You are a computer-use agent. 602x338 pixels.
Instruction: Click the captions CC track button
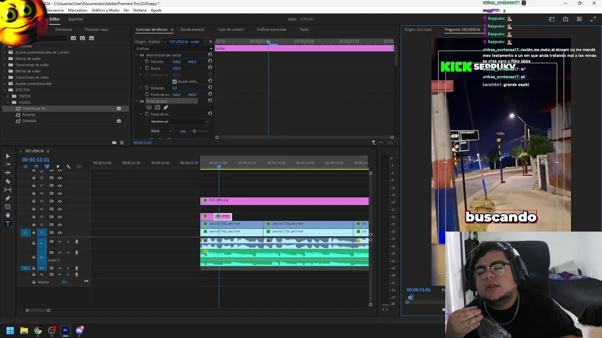coord(79,167)
